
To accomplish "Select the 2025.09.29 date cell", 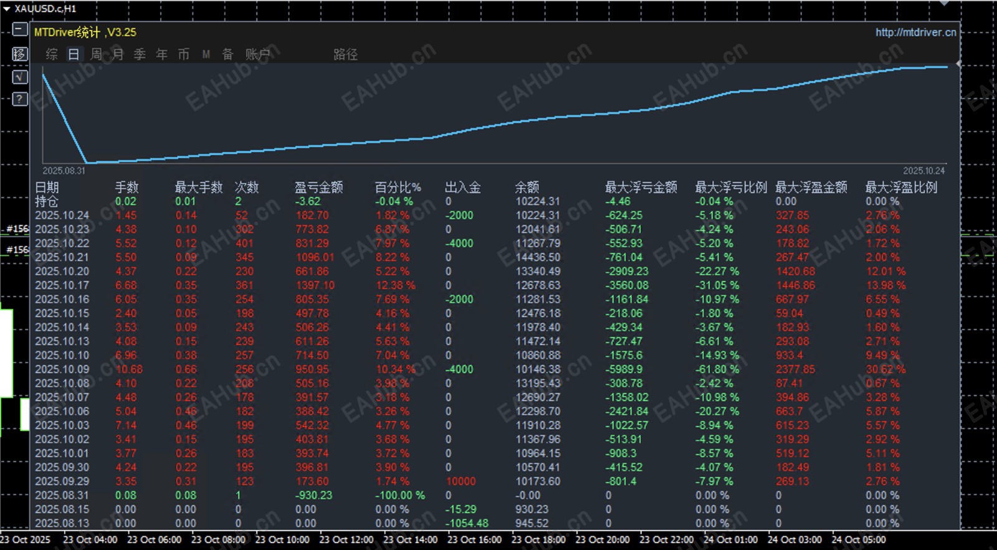I will pyautogui.click(x=62, y=481).
